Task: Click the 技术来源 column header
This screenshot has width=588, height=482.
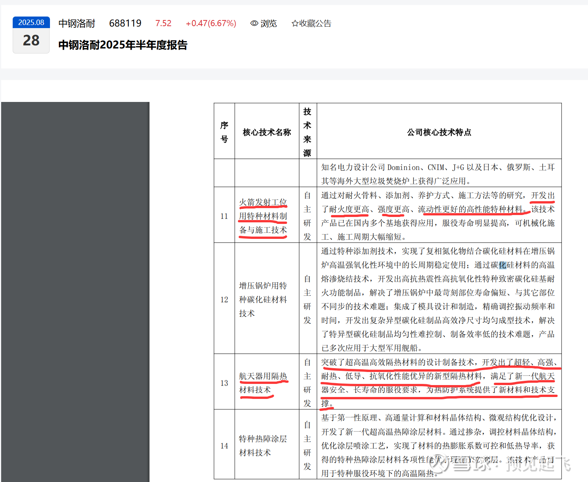Action: click(307, 132)
